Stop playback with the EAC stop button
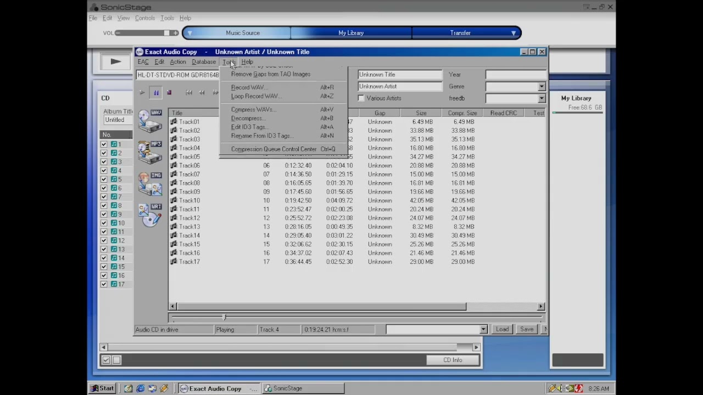 tap(169, 93)
